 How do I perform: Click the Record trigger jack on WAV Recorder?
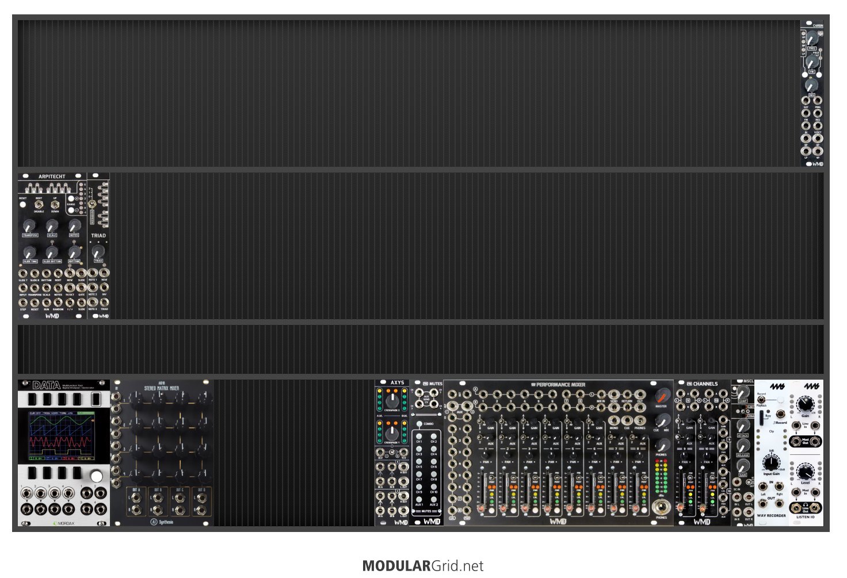click(x=780, y=414)
